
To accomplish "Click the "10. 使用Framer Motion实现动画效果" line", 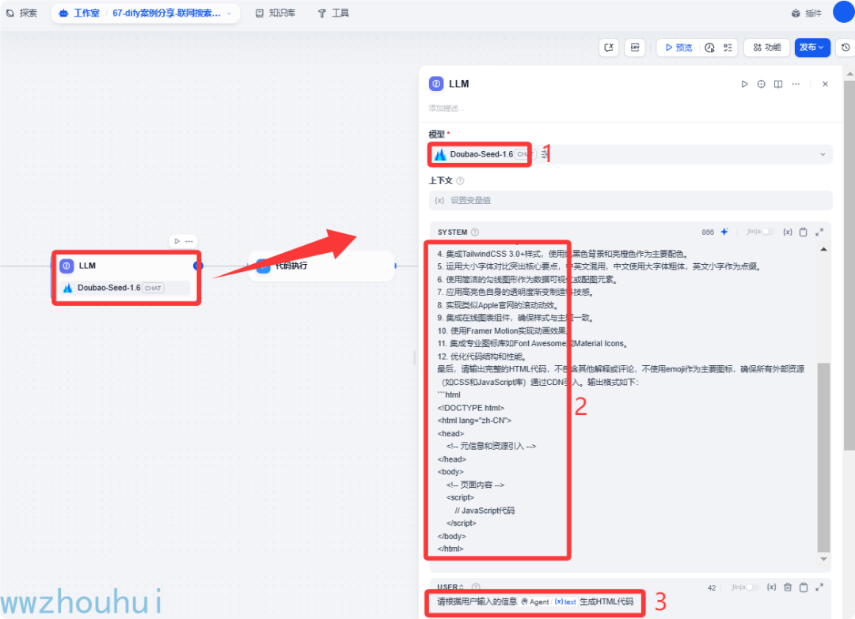I will [502, 330].
